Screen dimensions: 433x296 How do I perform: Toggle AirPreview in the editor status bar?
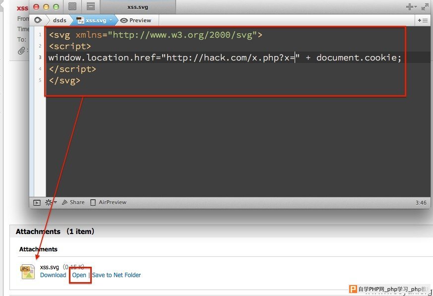pos(109,202)
